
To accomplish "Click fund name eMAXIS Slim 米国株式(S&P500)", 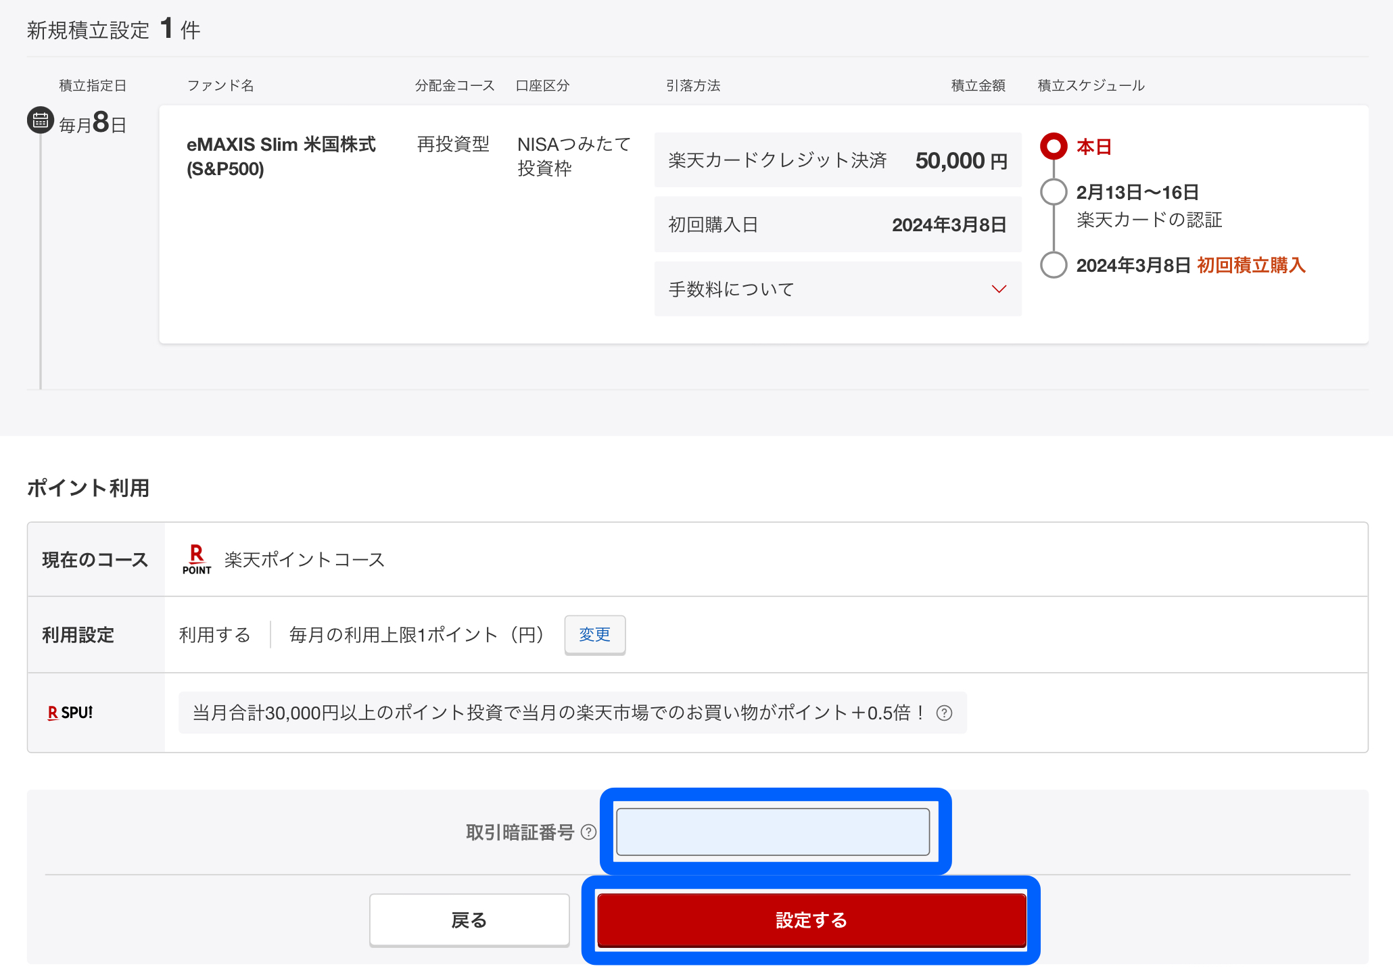I will pyautogui.click(x=281, y=156).
